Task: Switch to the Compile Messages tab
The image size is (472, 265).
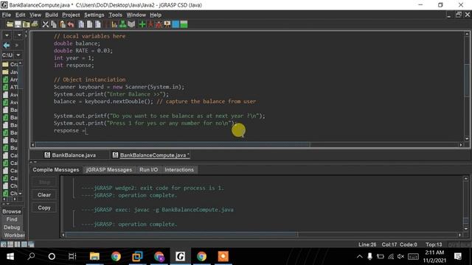Action: [56, 170]
